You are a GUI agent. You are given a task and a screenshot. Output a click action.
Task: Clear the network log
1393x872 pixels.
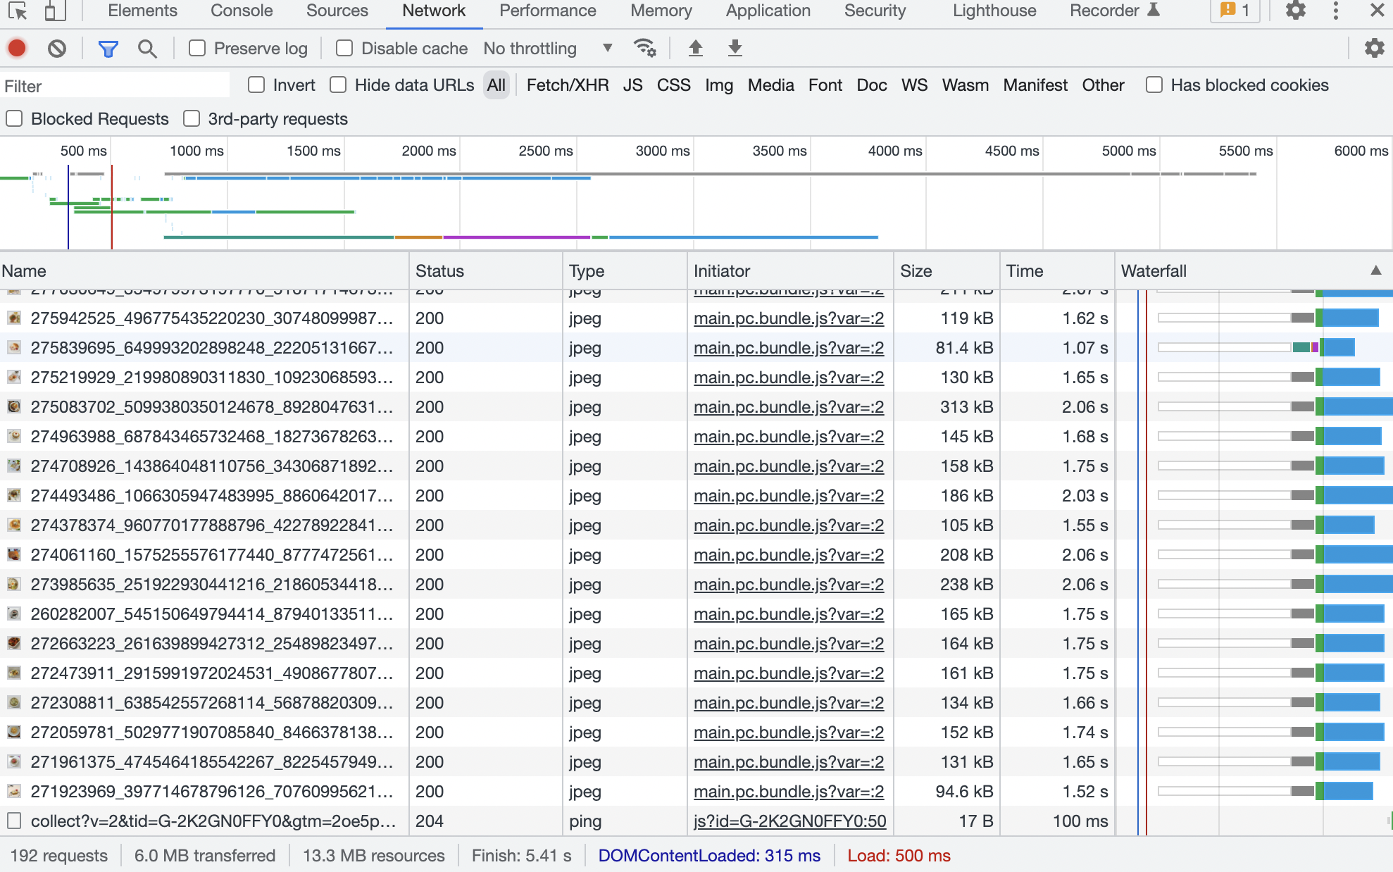(x=57, y=49)
